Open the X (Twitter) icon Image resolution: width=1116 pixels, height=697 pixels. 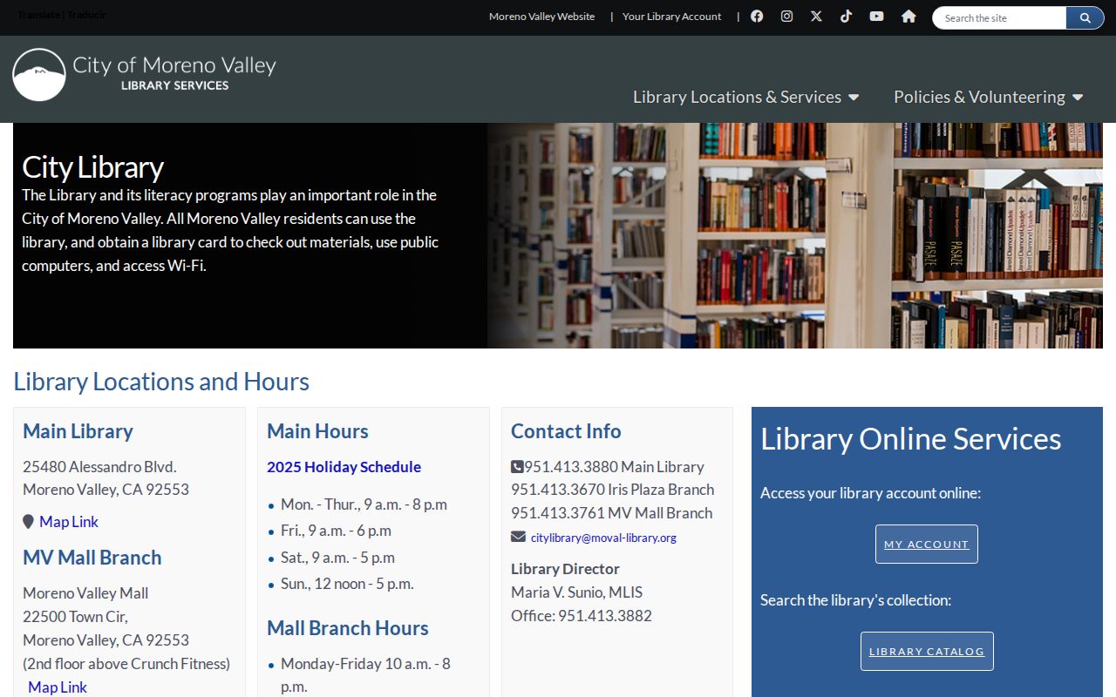tap(816, 16)
